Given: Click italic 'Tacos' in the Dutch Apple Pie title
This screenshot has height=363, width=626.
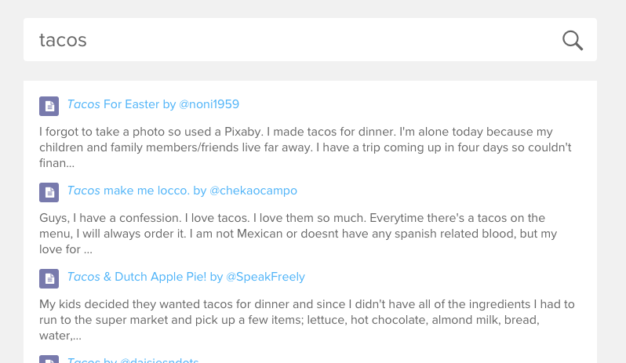Looking at the screenshot, I should click(84, 277).
